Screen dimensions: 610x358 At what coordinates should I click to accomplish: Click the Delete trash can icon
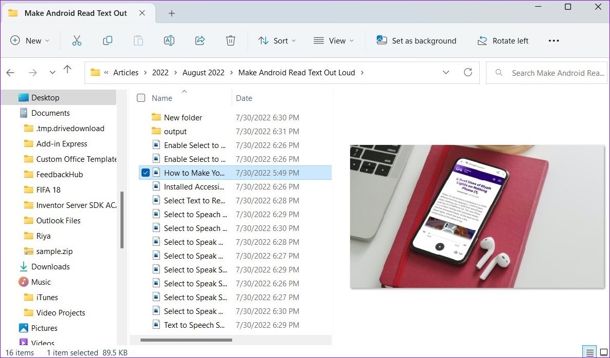coord(230,41)
